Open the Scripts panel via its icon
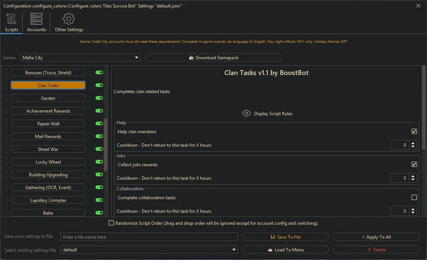 11,18
